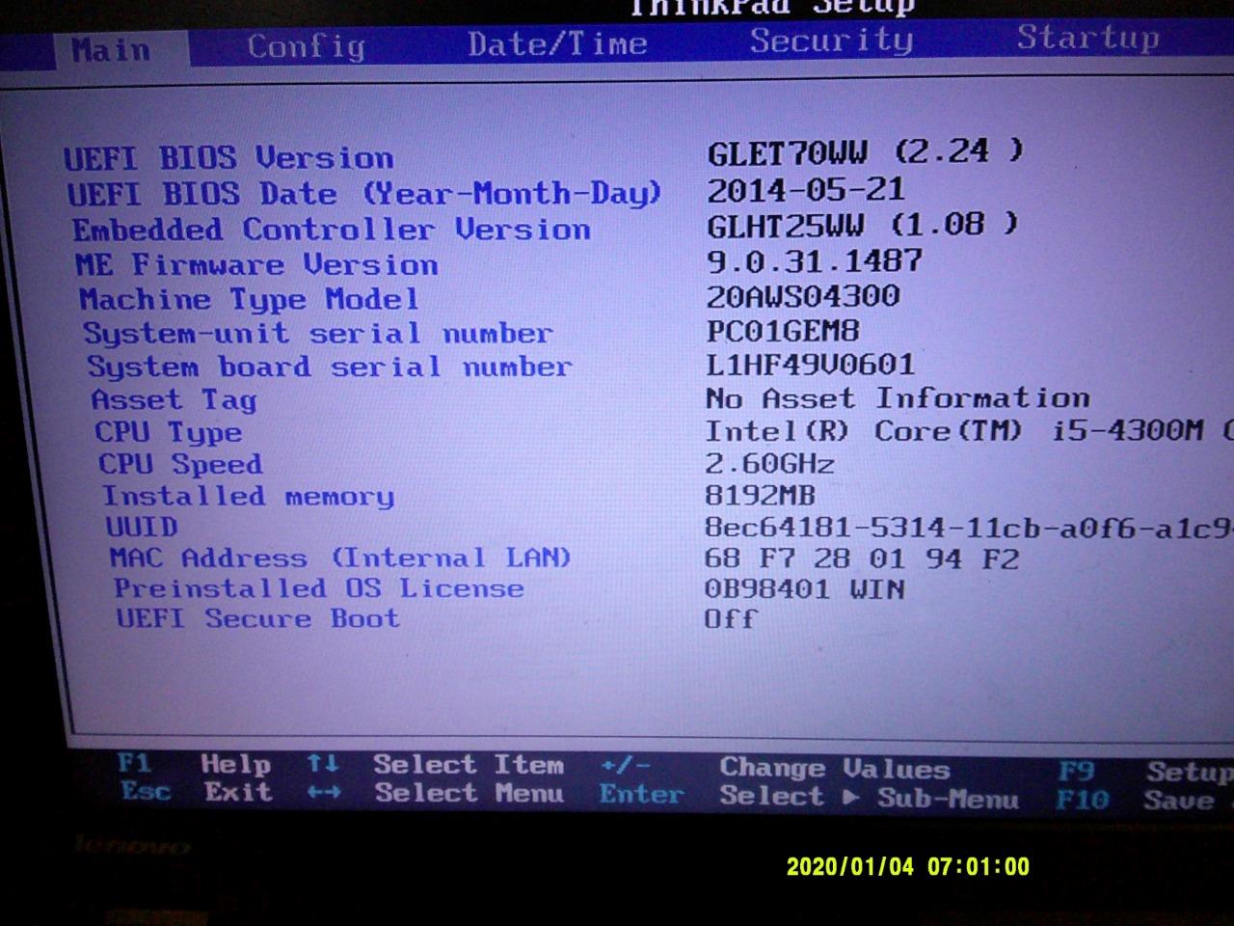This screenshot has width=1234, height=926.
Task: Click the Exit key hint
Action: click(238, 793)
